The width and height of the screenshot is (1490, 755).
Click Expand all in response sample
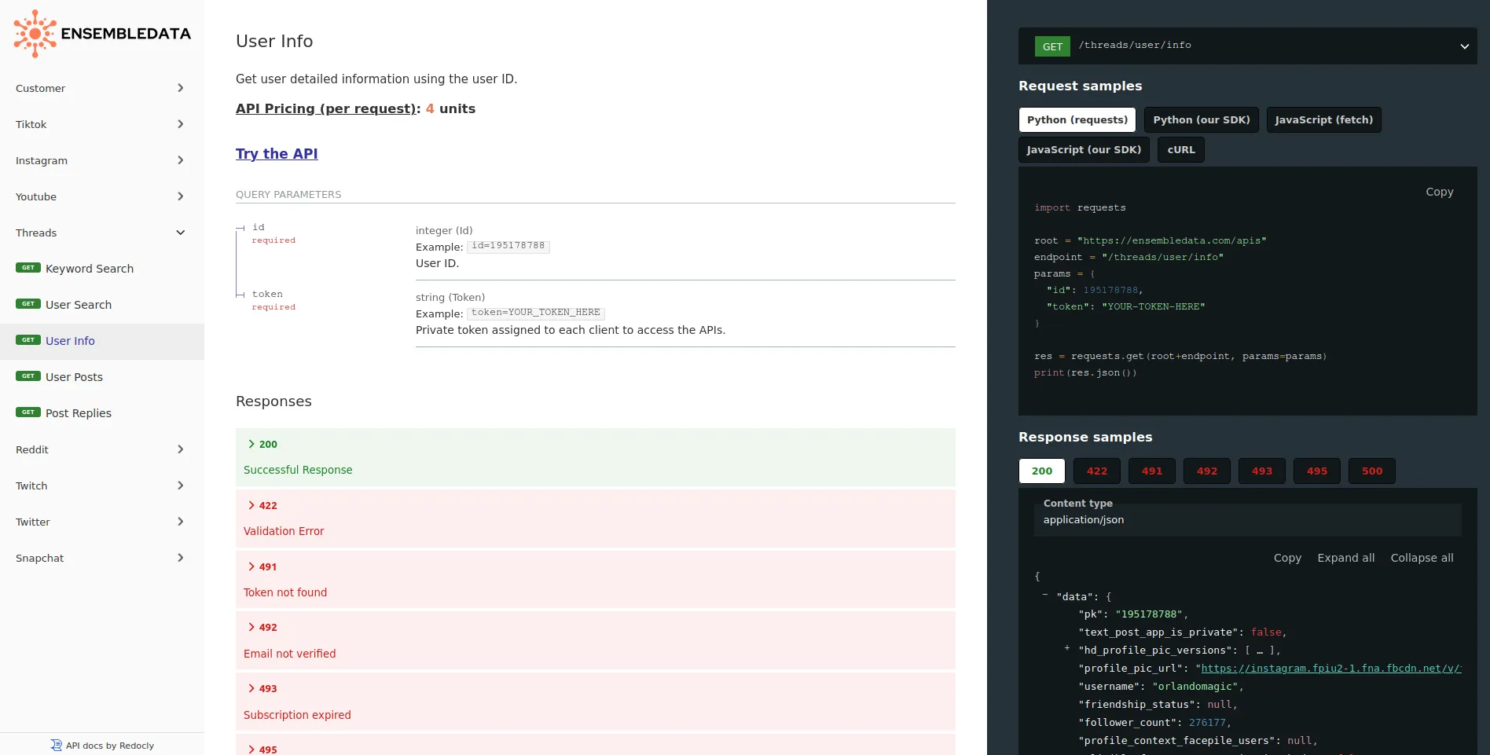(x=1346, y=558)
